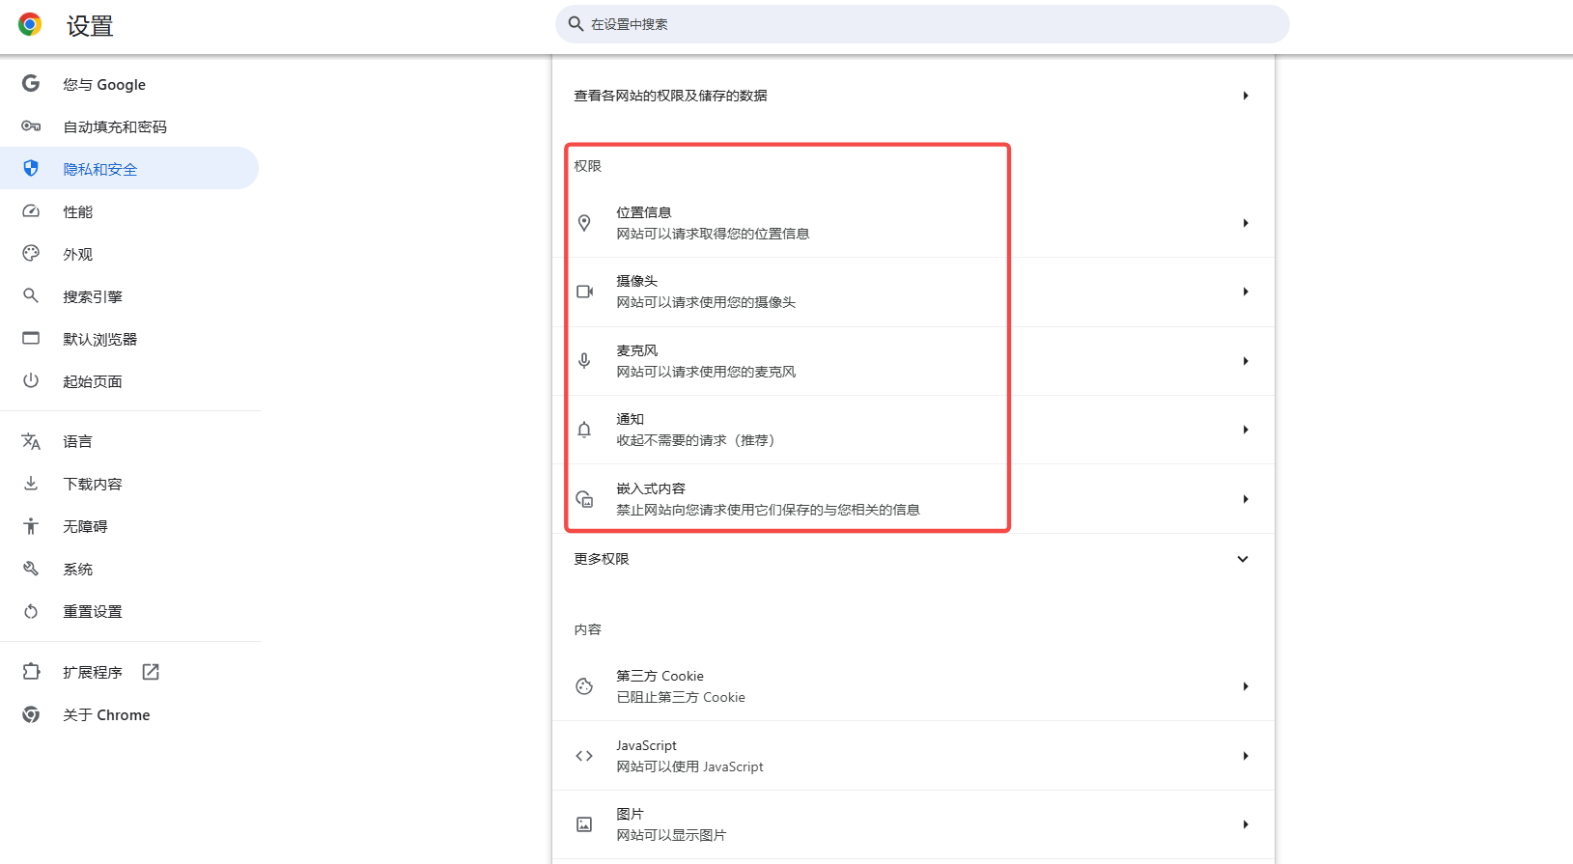Click the Chrome icon for 关于 Chrome
The image size is (1573, 864).
31,714
